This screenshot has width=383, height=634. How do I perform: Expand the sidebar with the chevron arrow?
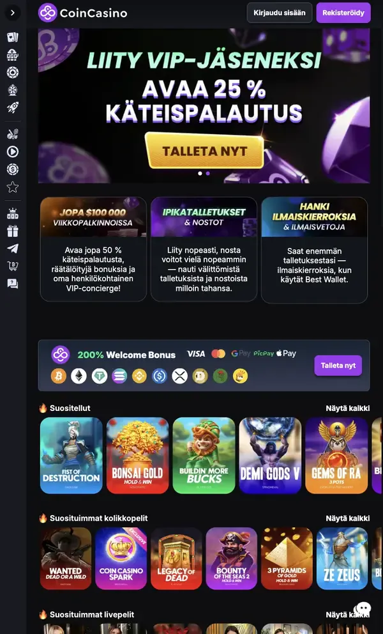tap(13, 13)
